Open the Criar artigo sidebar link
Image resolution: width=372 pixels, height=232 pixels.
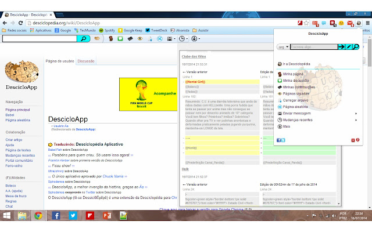(x=14, y=140)
